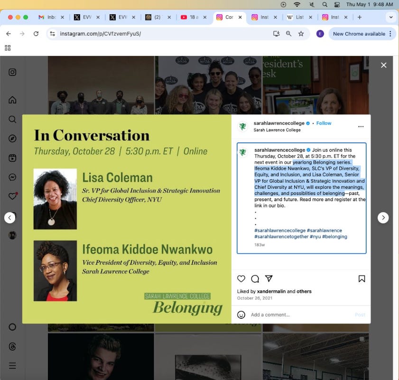Open emoji picker in comment box
Viewport: 399px width, 380px height.
pos(241,315)
